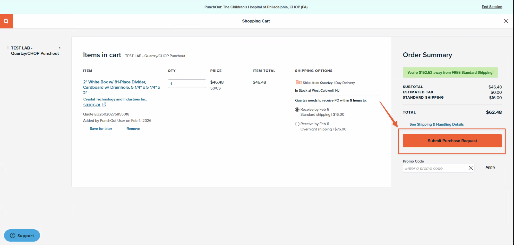This screenshot has height=245, width=514.
Task: Close the Shopping Cart panel
Action: [x=506, y=21]
